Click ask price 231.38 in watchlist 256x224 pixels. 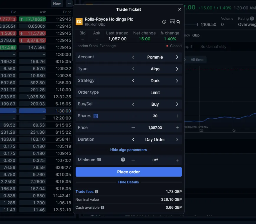point(32,132)
